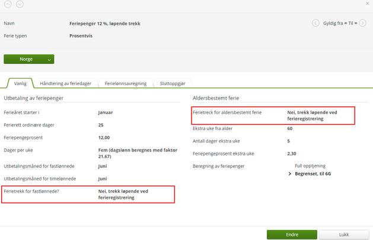Click the Feriepengeprosent value 12,00
Image resolution: width=373 pixels, height=240 pixels.
[x=104, y=138]
